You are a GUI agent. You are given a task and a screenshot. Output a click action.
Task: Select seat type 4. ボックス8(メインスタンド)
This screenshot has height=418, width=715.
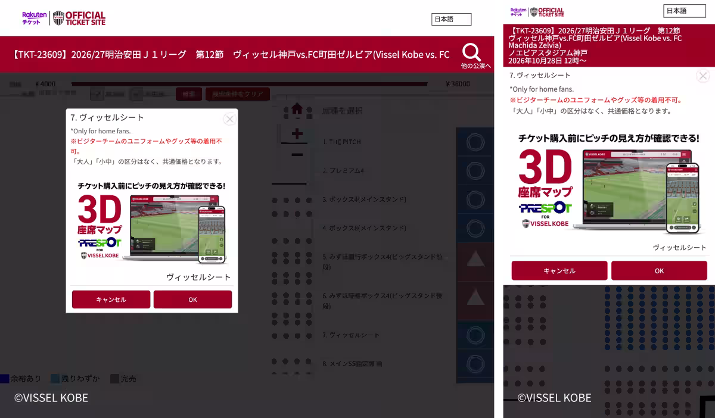[364, 227]
